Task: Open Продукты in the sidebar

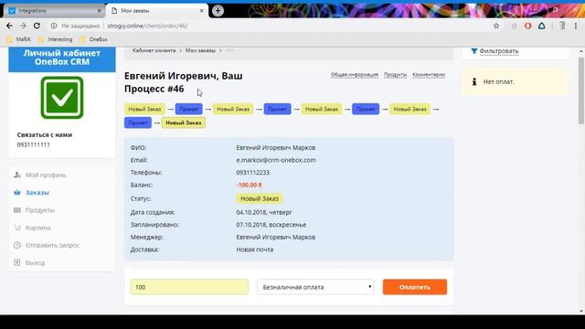Action: click(40, 210)
